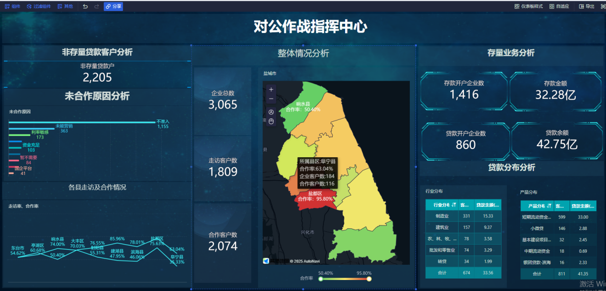Click the AutoNavi logo on the map

[x=266, y=261]
